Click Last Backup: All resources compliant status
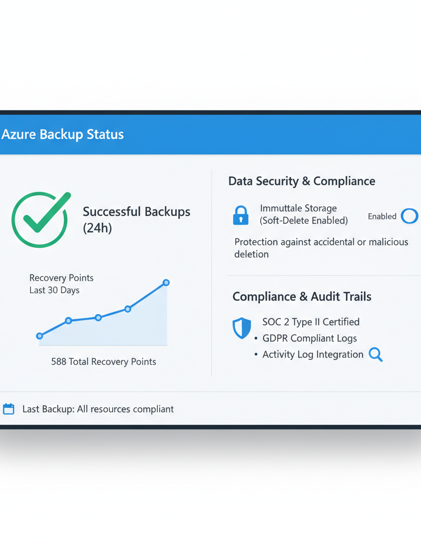 (98, 409)
